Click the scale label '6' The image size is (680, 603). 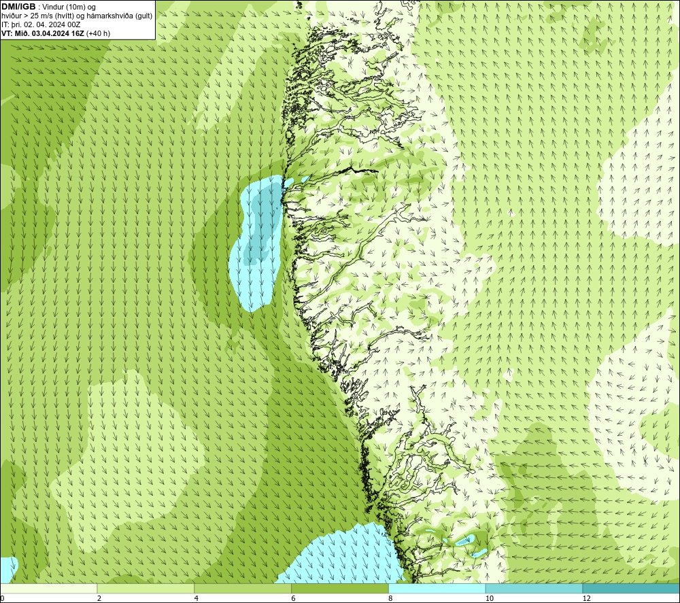pyautogui.click(x=294, y=598)
